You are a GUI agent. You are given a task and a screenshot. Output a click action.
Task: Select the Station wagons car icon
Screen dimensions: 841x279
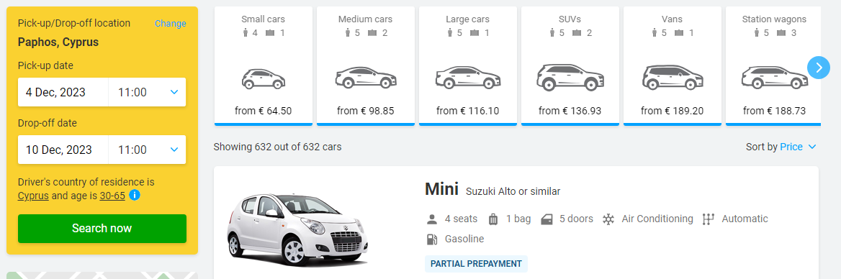[x=775, y=78]
